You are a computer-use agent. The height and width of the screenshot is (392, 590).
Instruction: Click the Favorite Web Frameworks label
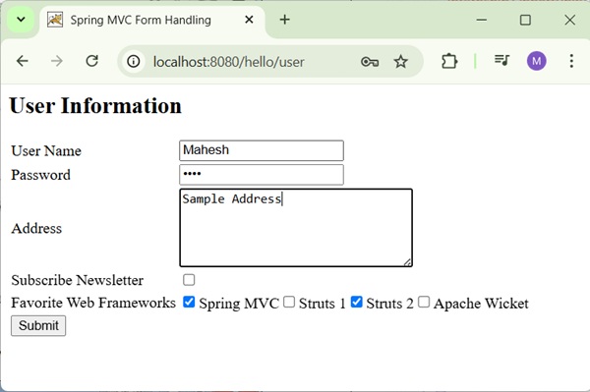[93, 303]
